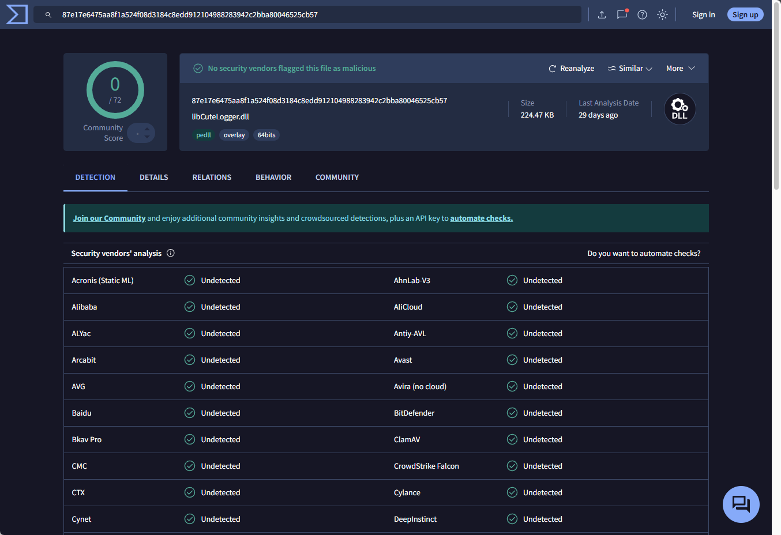781x535 pixels.
Task: Click the AhnLab-V3 undetected check icon
Action: pos(512,280)
